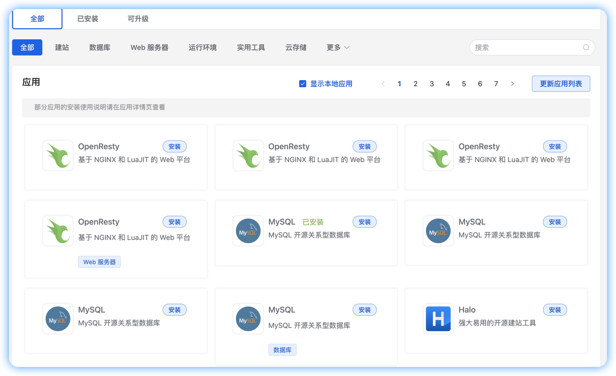Click the OpenResty title above the Web 服务器 tag
616x376 pixels.
pos(99,222)
